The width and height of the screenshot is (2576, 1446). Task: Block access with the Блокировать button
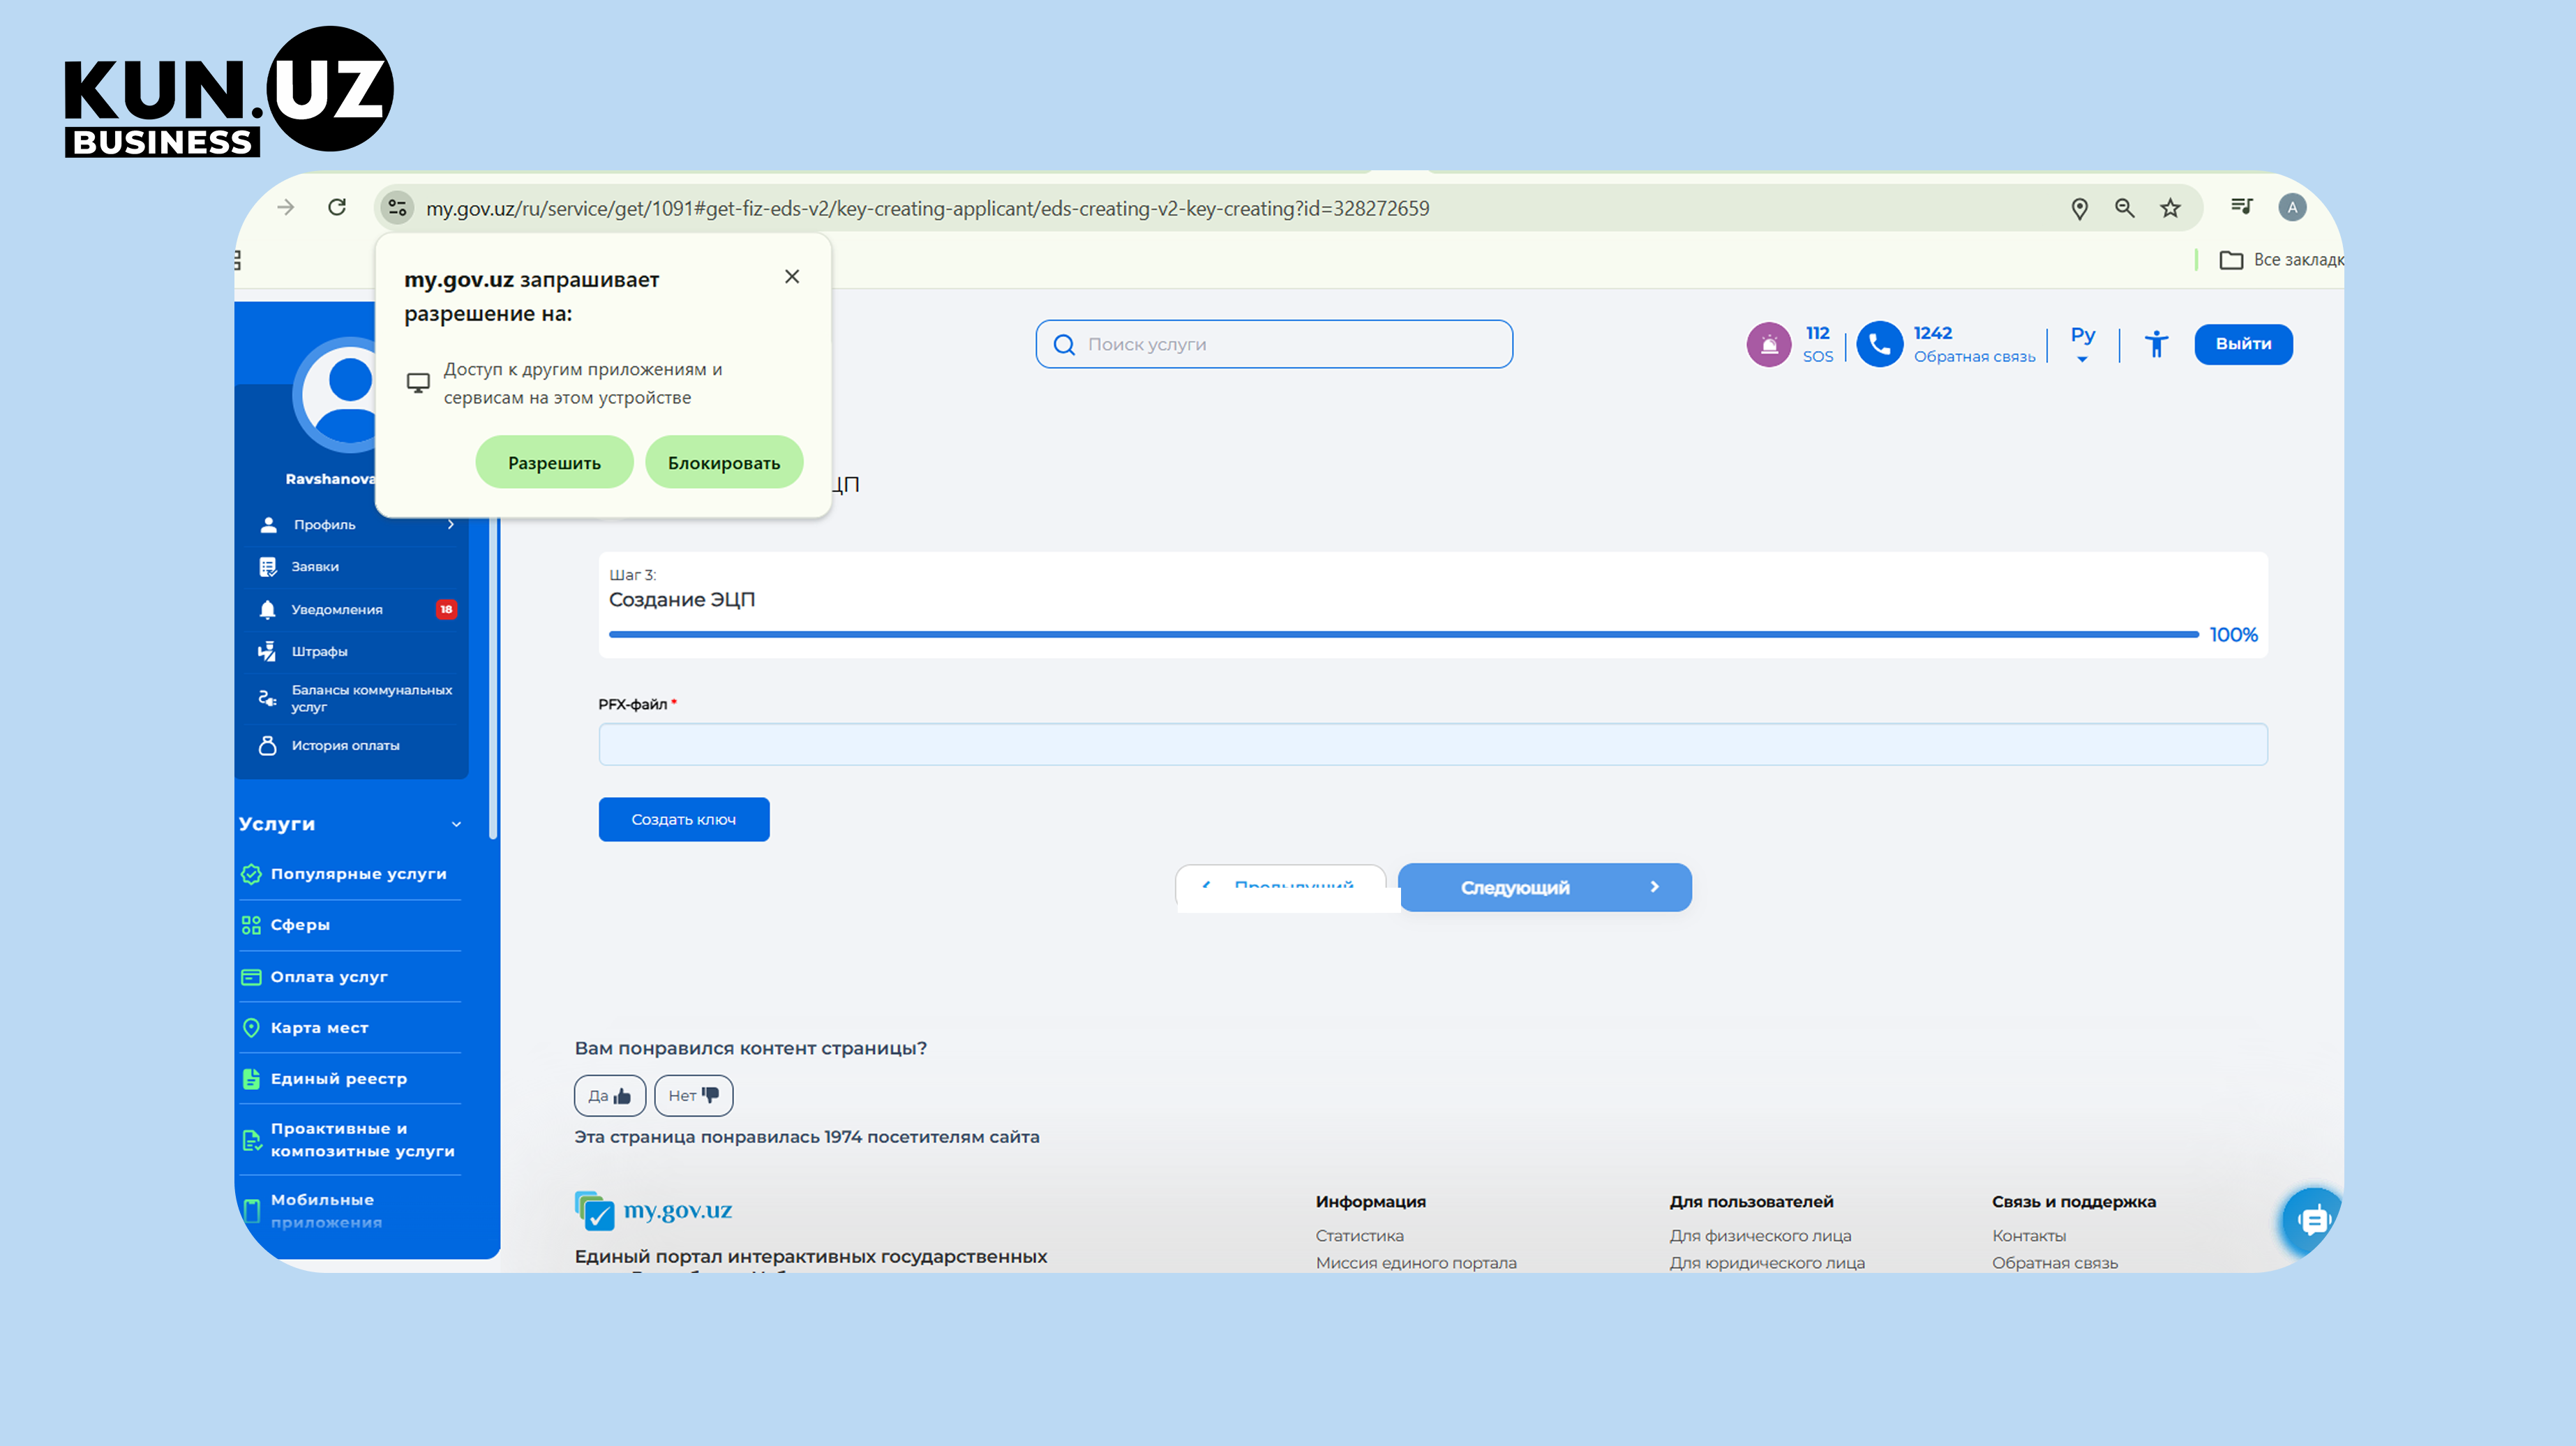[x=724, y=462]
